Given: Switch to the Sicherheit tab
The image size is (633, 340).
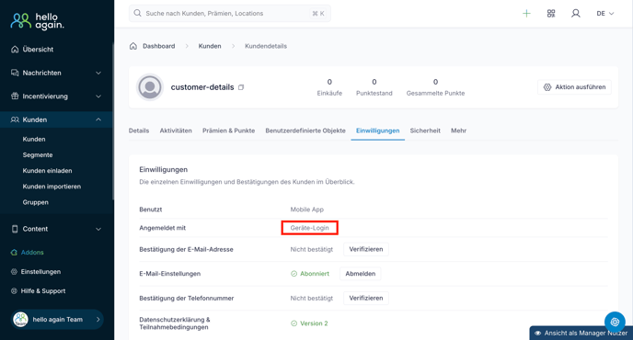Looking at the screenshot, I should 425,130.
